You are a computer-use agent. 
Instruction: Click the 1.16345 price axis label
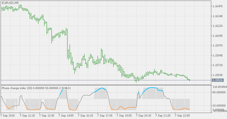point(218,16)
